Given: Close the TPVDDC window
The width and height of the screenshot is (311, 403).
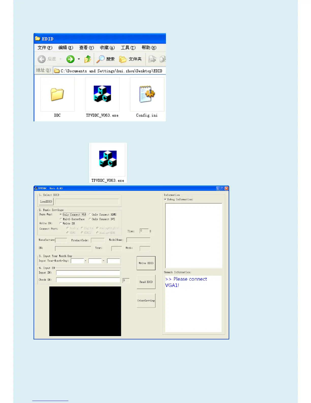Looking at the screenshot, I should pyautogui.click(x=226, y=188).
